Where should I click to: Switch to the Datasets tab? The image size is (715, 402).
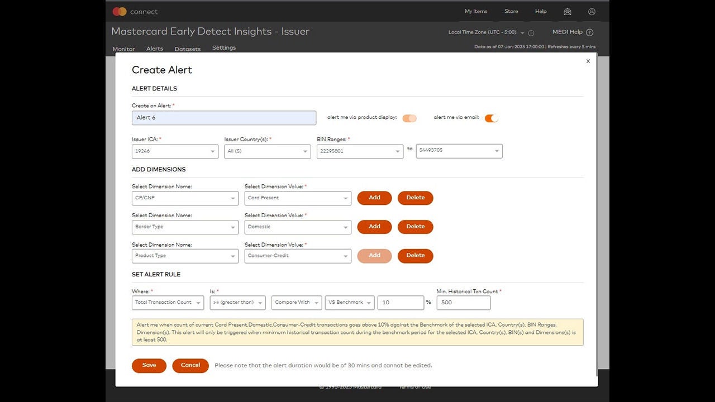187,49
